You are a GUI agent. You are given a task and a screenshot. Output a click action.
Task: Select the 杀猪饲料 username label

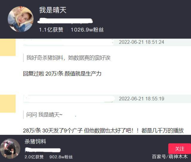pos(35,141)
